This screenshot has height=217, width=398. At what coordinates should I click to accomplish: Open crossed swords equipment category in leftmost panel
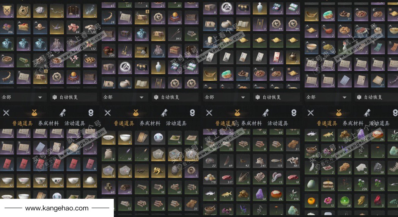[6, 112]
